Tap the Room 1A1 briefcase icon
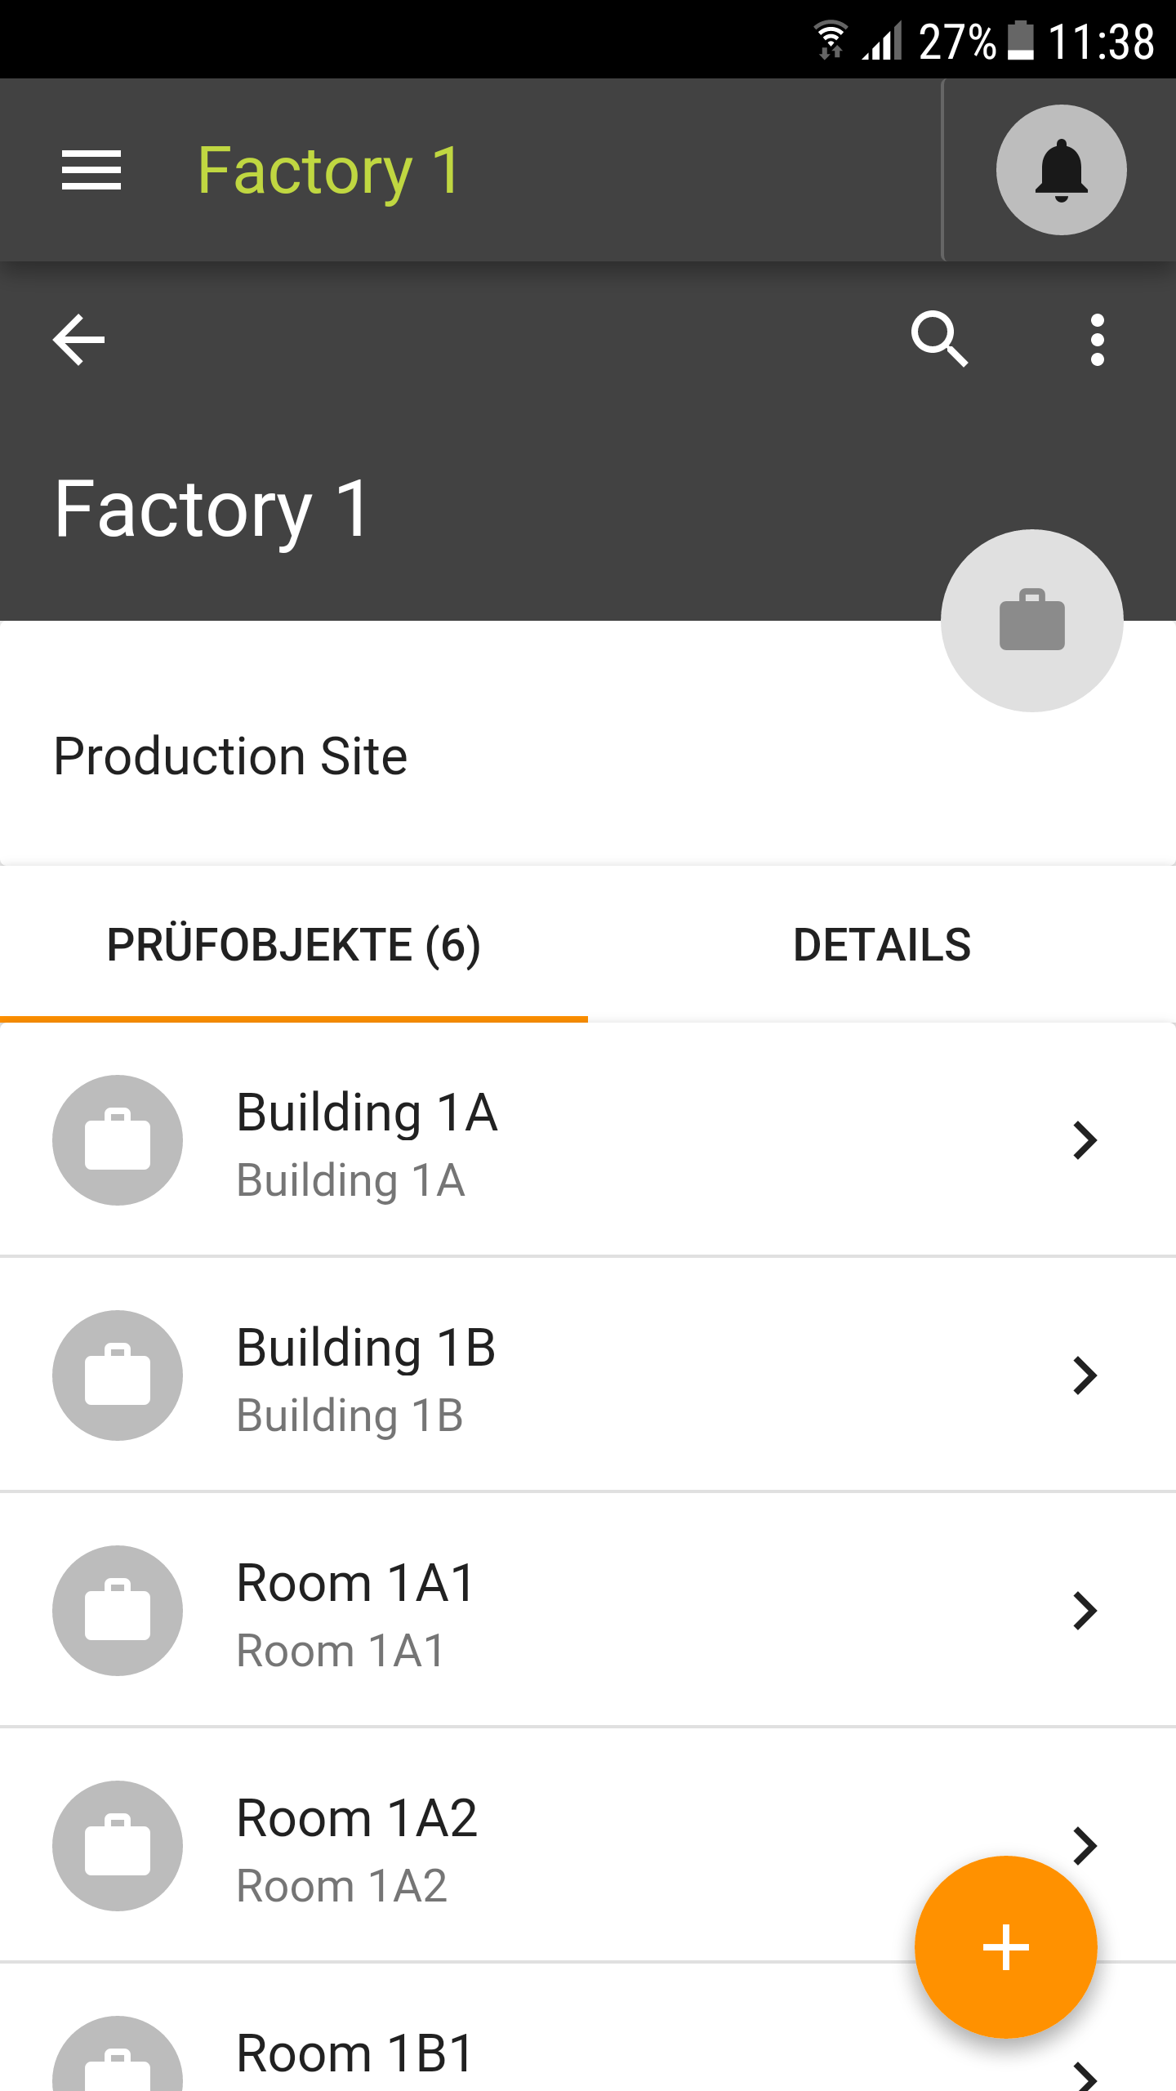Screen dimensions: 1176x2091 click(118, 1611)
